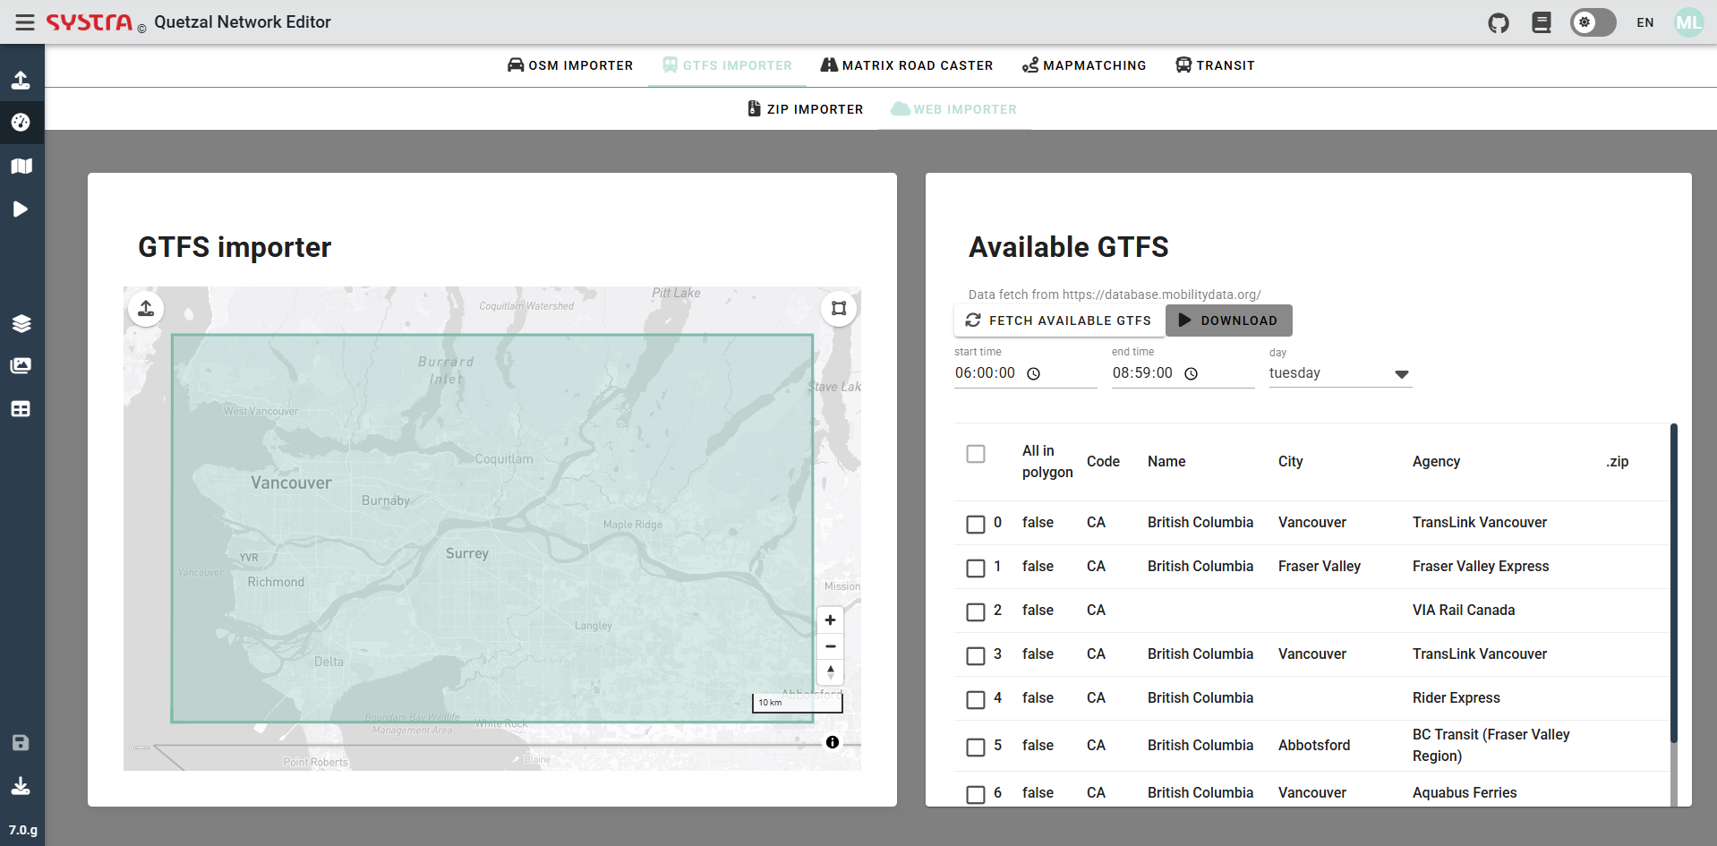Screen dimensions: 1717x846
Task: Click the selected bounding box on map
Action: [x=492, y=528]
